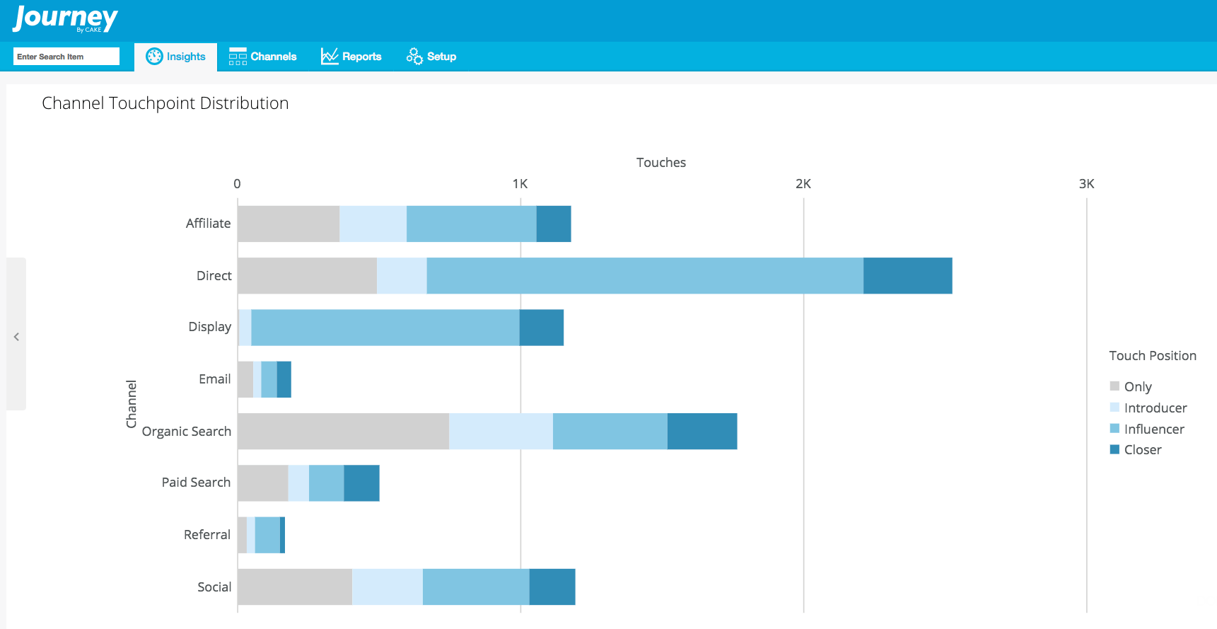Click the Channel Touchpoint Distribution title

tap(165, 103)
